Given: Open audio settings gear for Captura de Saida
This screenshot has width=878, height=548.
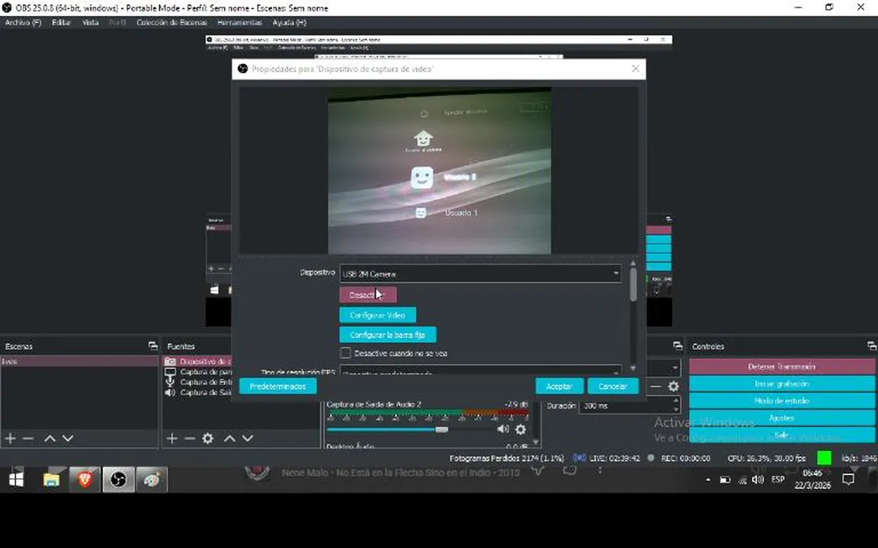Looking at the screenshot, I should tap(521, 429).
